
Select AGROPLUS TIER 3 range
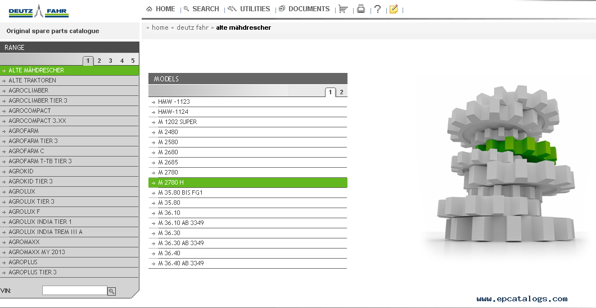70,272
